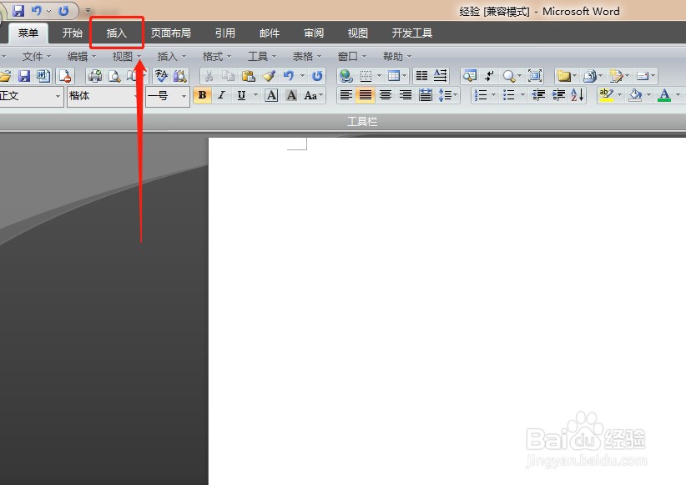Open the 文件 menu
The width and height of the screenshot is (686, 485).
click(x=37, y=57)
